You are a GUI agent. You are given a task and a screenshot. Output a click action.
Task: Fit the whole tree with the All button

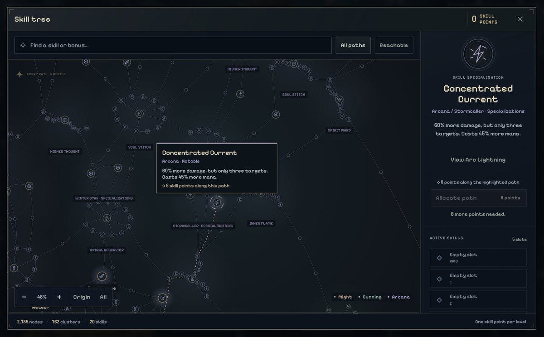point(103,297)
